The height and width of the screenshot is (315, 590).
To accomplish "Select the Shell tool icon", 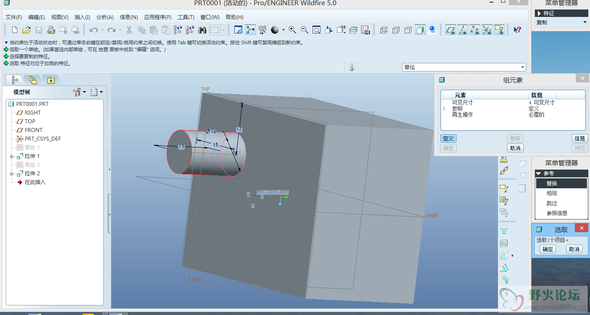I will 504,244.
